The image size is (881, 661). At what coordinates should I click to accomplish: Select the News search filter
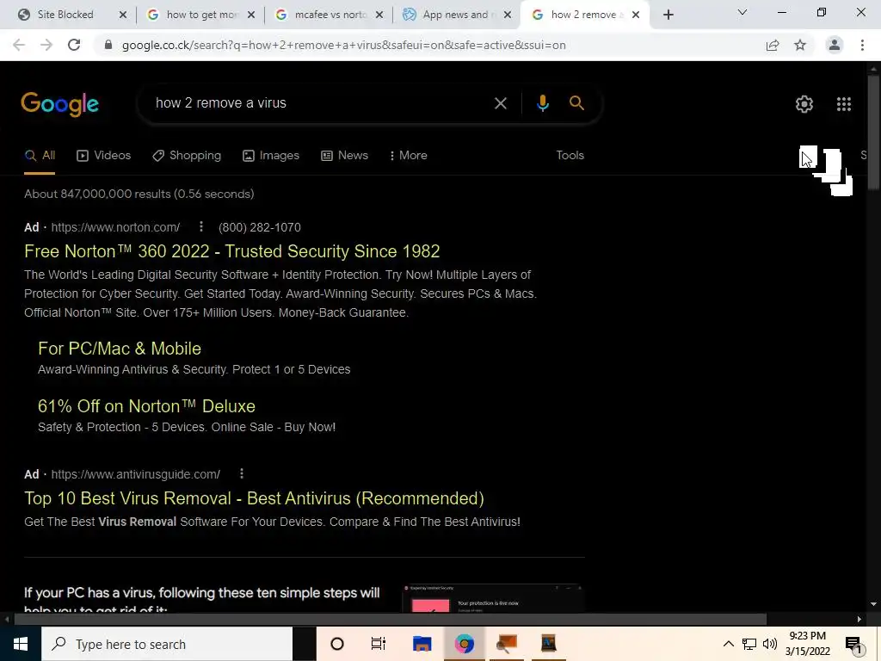point(344,156)
